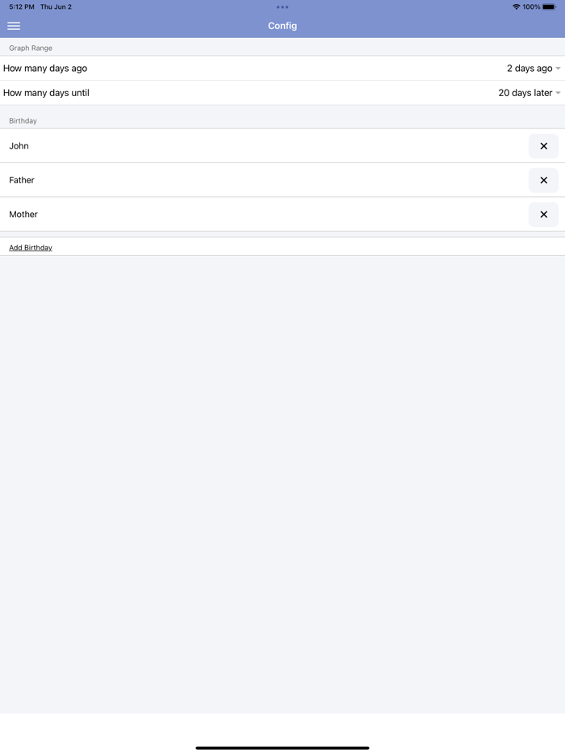
Task: Tap the home indicator bar
Action: click(282, 746)
